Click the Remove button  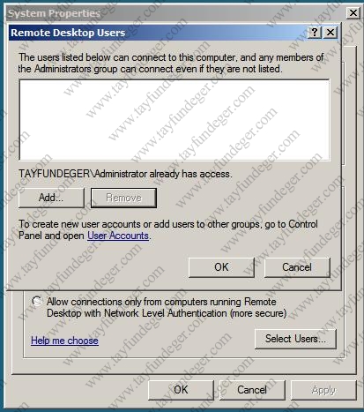(123, 198)
